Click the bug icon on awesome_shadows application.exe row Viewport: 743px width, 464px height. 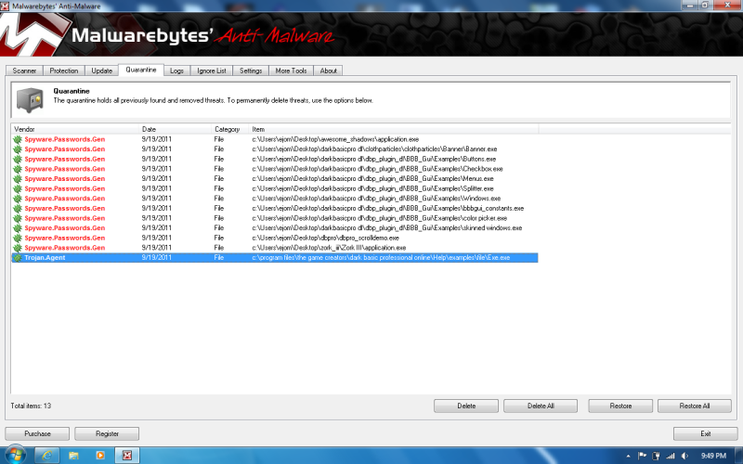pyautogui.click(x=18, y=139)
